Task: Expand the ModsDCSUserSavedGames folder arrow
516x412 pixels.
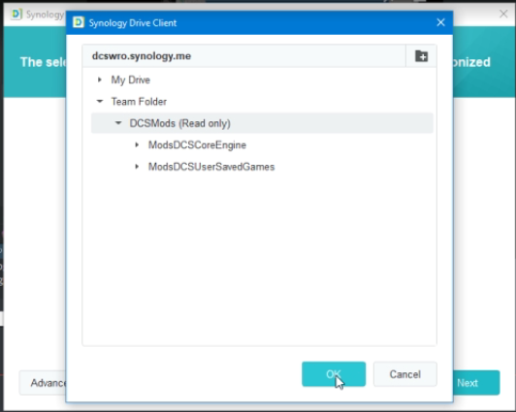Action: coord(137,167)
